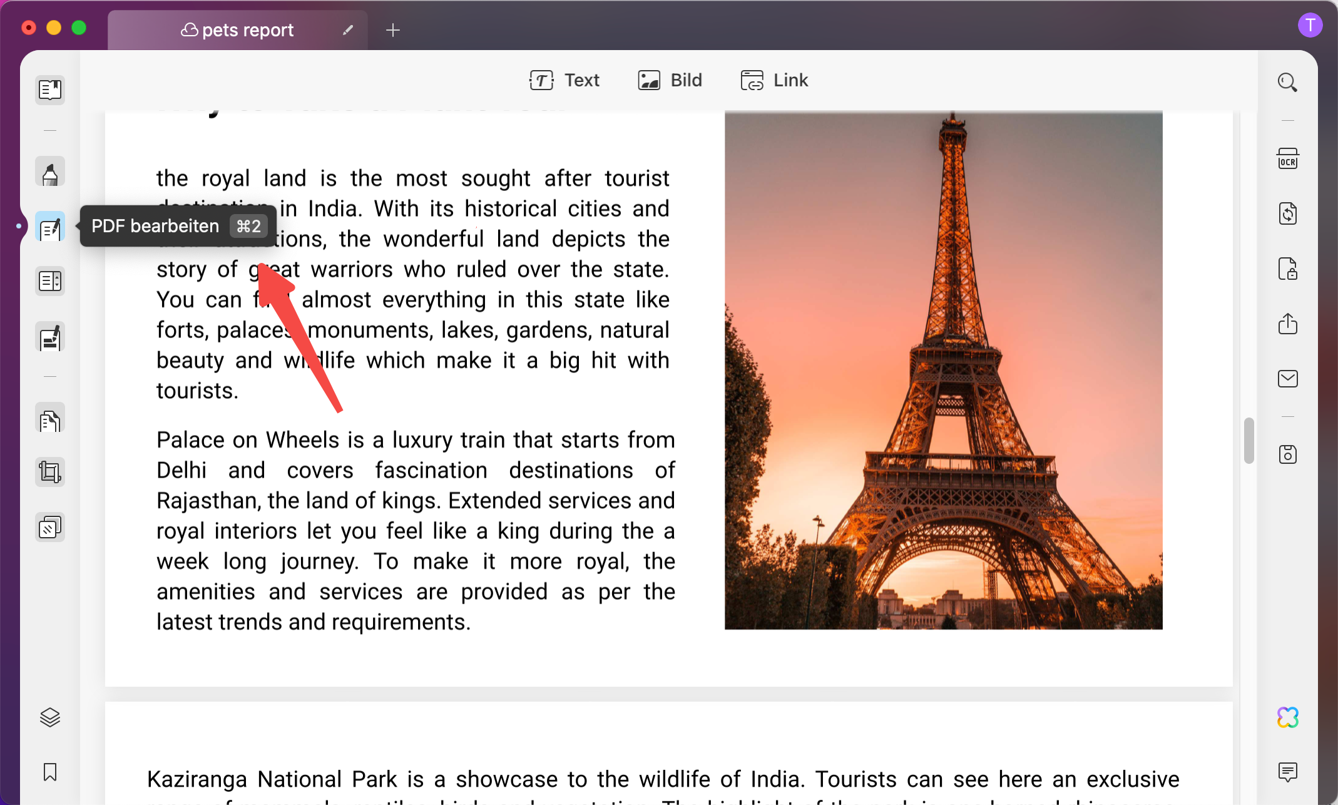This screenshot has width=1338, height=805.
Task: Open the protect PDF with password icon
Action: [1287, 269]
